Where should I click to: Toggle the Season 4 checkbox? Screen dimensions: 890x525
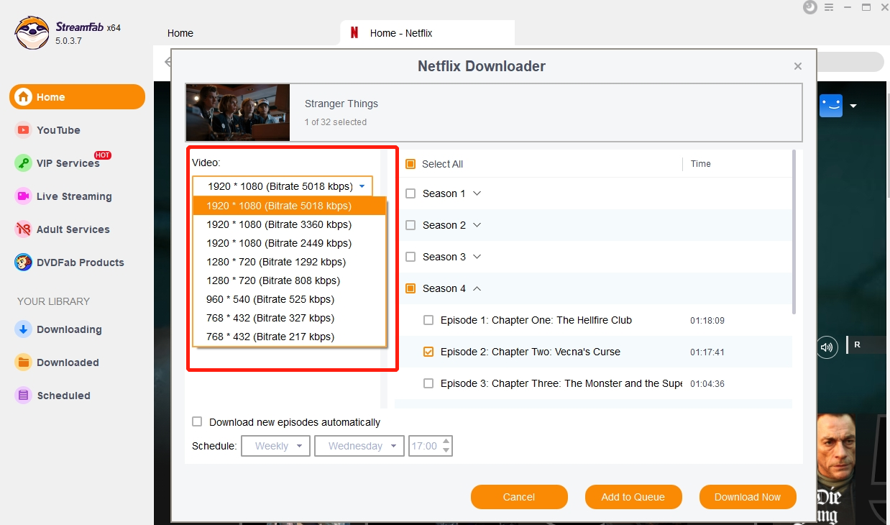coord(410,288)
